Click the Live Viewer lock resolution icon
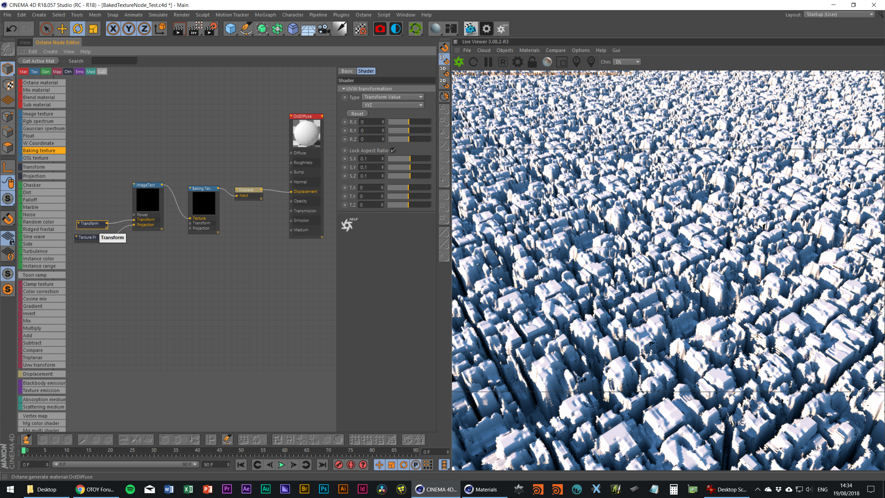The height and width of the screenshot is (498, 885). pyautogui.click(x=532, y=62)
